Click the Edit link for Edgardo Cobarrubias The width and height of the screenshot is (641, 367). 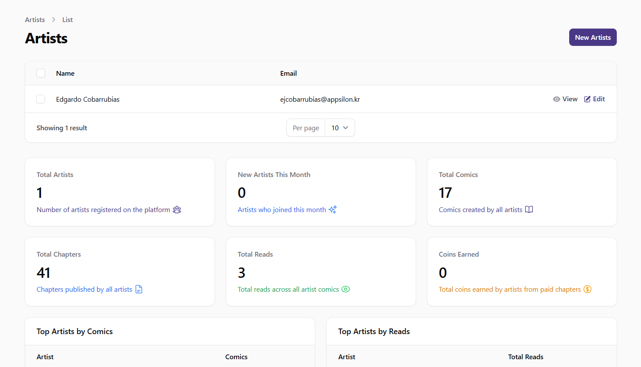(599, 99)
